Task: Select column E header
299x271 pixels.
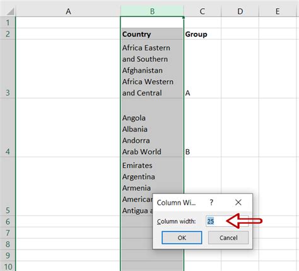Action: click(278, 11)
